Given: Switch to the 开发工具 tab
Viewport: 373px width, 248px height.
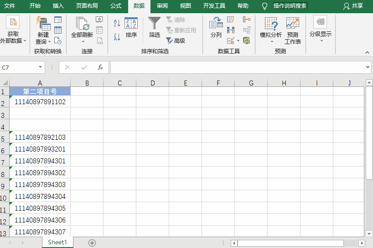Looking at the screenshot, I should (214, 6).
